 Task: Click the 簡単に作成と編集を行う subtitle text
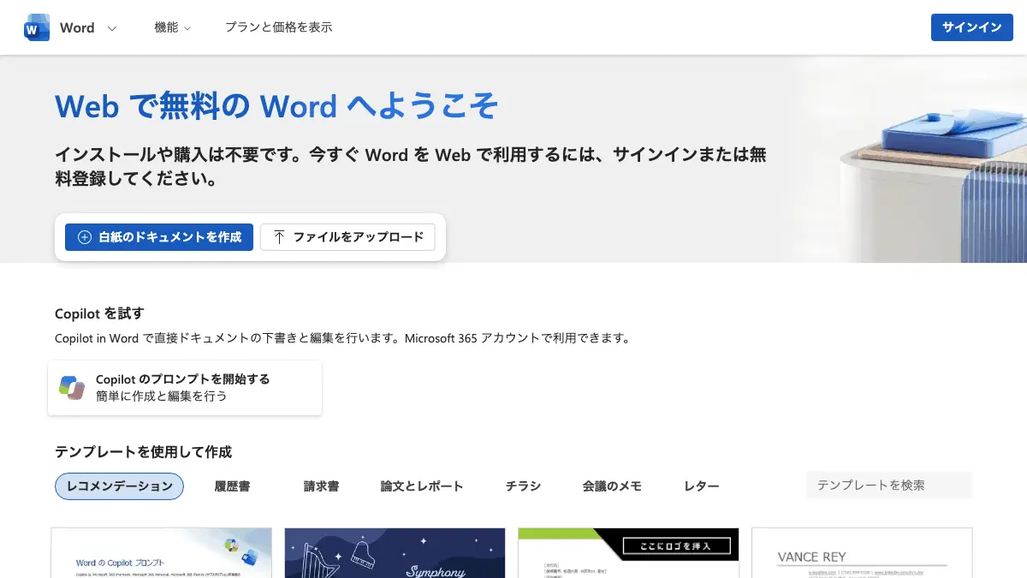[x=162, y=396]
